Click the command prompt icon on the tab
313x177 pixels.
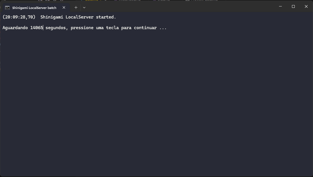[7, 8]
